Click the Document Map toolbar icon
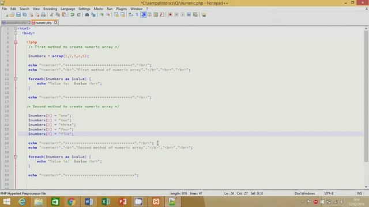Image resolution: width=369 pixels, height=207 pixels. tap(156, 15)
